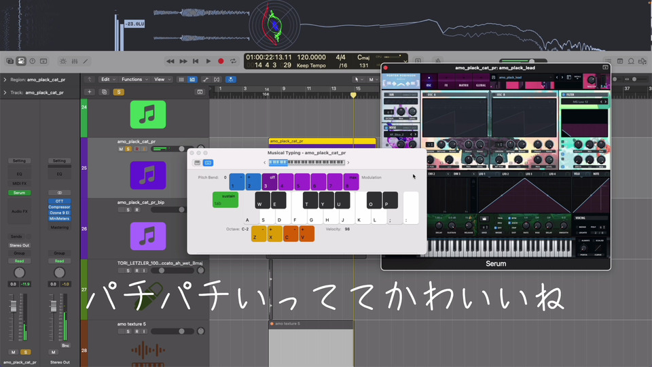
Task: Open the Toolbar toggle button
Action: (x=43, y=61)
